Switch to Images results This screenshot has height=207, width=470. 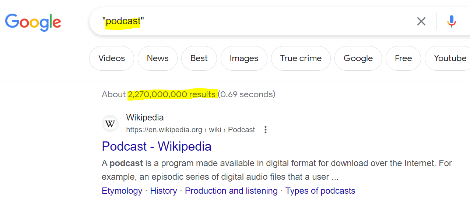click(x=244, y=58)
